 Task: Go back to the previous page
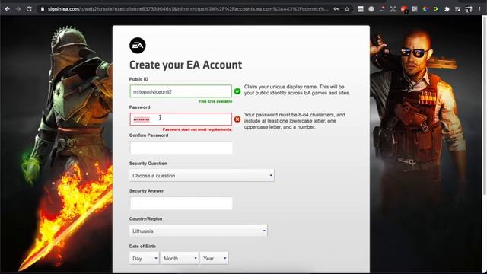click(x=8, y=9)
